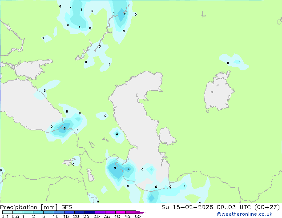This screenshot has height=218, width=282.
Task: Click the legend value '35'
Action: pyautogui.click(x=107, y=216)
